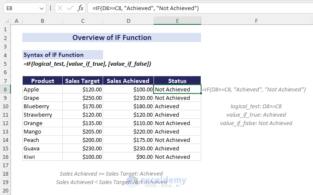This screenshot has height=195, width=313.
Task: Click the Enter checkmark icon in formula bar
Action: click(70, 8)
